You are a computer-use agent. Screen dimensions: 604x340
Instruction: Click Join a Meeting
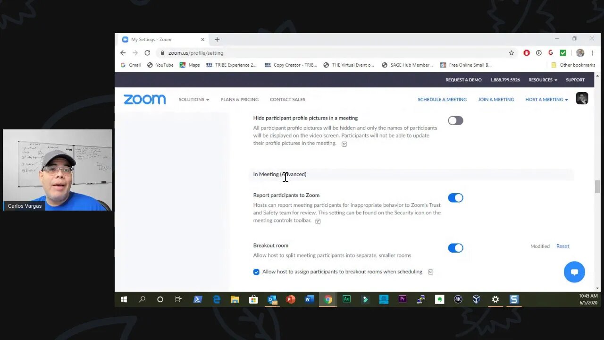coord(496,100)
